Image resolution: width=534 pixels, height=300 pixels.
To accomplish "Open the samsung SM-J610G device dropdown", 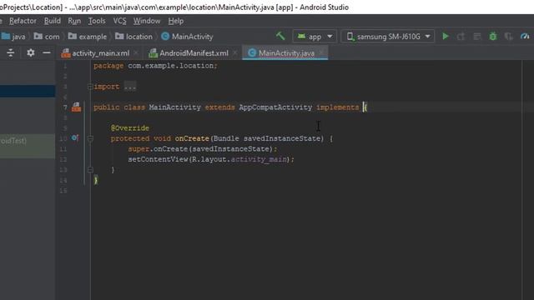I will click(388, 37).
